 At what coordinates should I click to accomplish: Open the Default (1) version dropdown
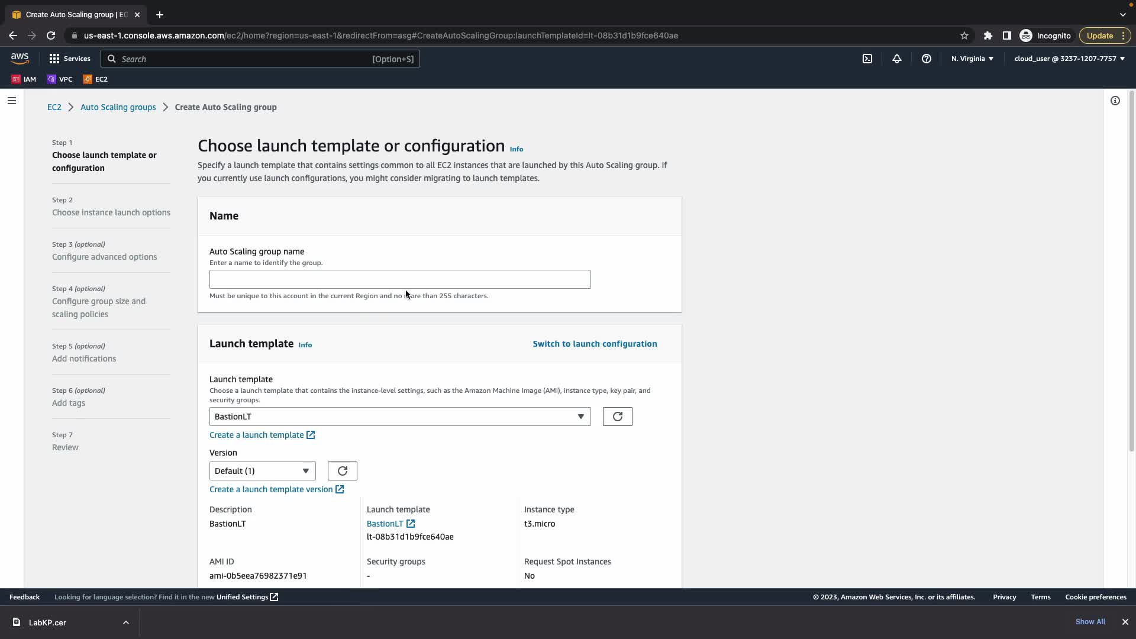pos(262,471)
